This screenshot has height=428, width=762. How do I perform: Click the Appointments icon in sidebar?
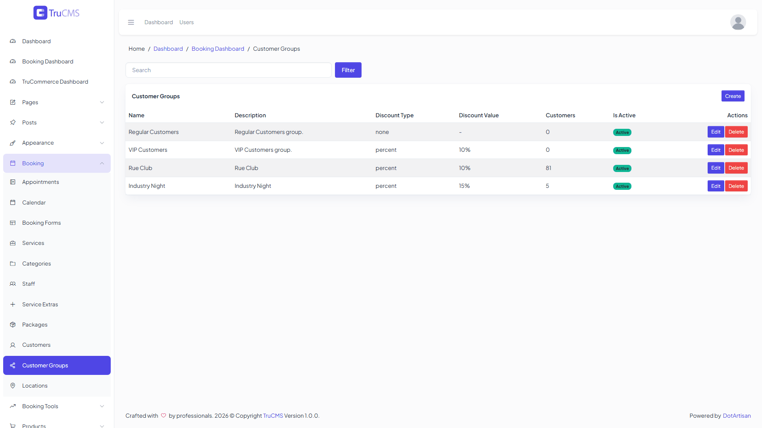coord(13,182)
